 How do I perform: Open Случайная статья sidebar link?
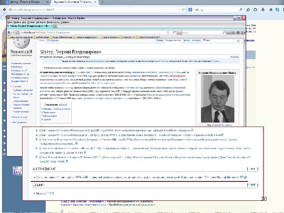20,78
